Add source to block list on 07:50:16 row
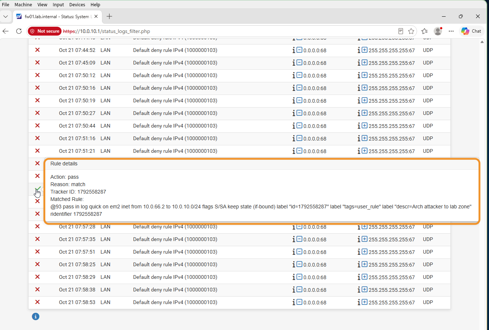Viewport: 489px width, 330px height. (x=299, y=88)
